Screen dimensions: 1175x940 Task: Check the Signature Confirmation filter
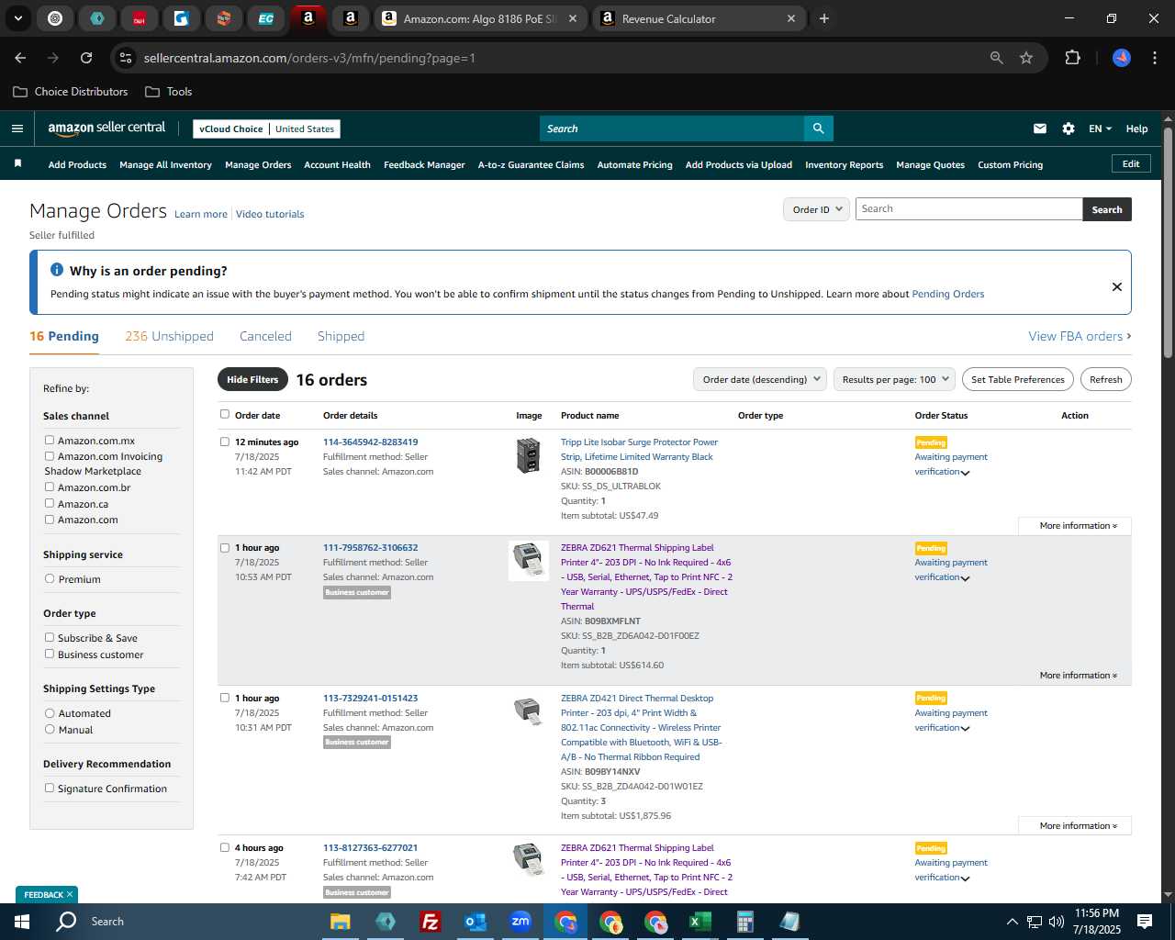50,788
